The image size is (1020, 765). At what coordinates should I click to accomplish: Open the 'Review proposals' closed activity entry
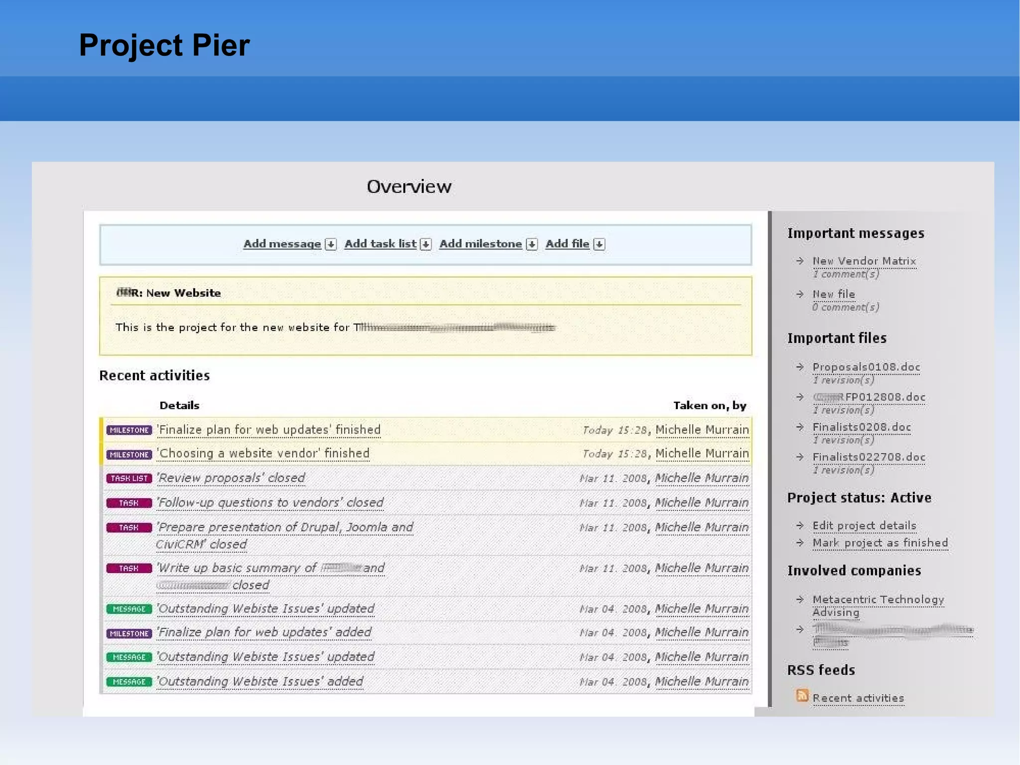click(231, 478)
